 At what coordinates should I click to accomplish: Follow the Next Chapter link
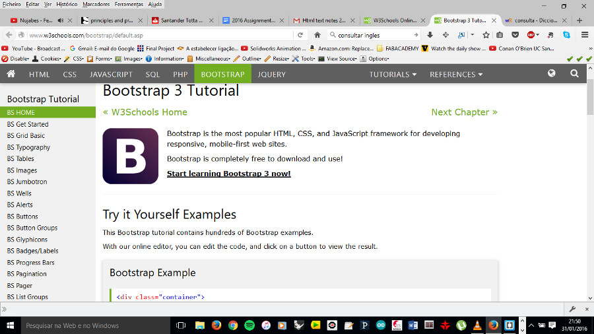464,112
